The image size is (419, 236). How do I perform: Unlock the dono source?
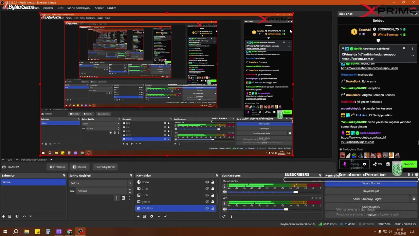[x=213, y=182]
